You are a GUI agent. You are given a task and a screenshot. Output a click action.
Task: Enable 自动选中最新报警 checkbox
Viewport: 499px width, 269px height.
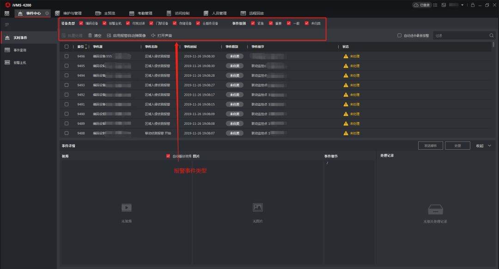click(399, 35)
